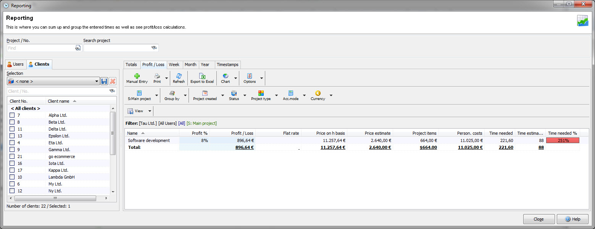Click the Help button
Screen dimensions: 595x229
pos(572,219)
